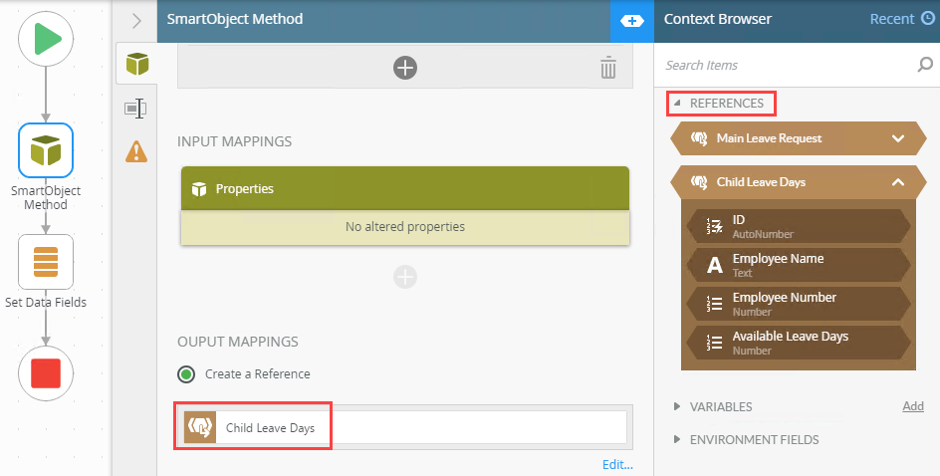Image resolution: width=940 pixels, height=476 pixels.
Task: Click the green Start workflow node
Action: [46, 39]
